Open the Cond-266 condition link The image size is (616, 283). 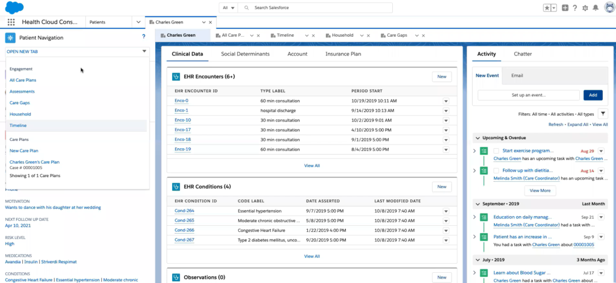pyautogui.click(x=184, y=231)
